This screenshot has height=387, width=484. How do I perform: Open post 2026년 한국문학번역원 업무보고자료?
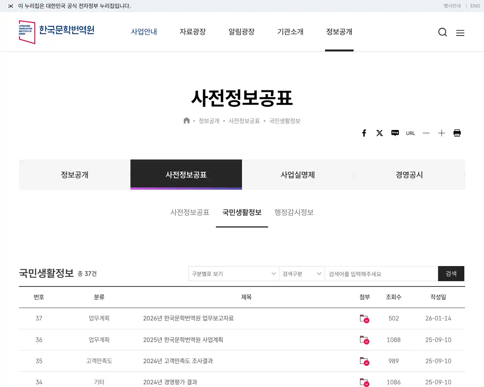[188, 319]
